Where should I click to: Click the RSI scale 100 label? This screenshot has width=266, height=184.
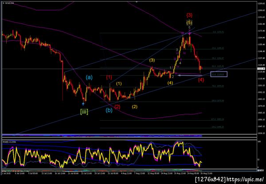coord(259,141)
